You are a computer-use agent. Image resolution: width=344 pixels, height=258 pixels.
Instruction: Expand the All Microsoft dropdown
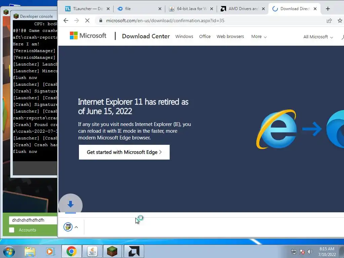pos(318,37)
